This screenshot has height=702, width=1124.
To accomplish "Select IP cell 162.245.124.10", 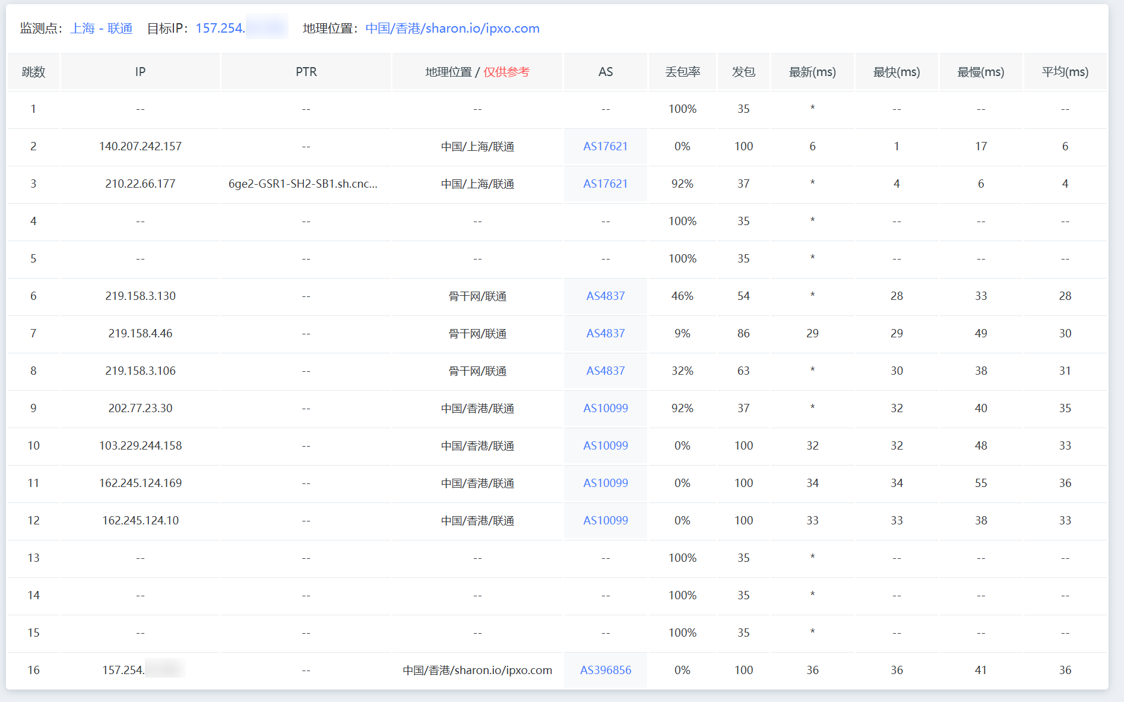I will [x=140, y=520].
